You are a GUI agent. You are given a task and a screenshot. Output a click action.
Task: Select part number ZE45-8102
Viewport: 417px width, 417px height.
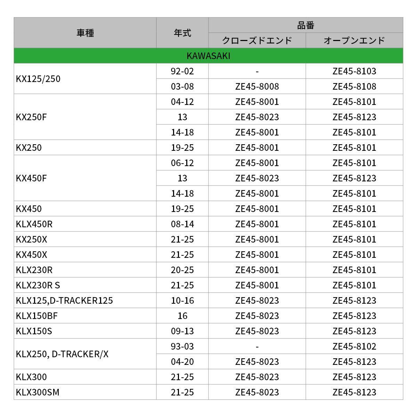tap(354, 346)
